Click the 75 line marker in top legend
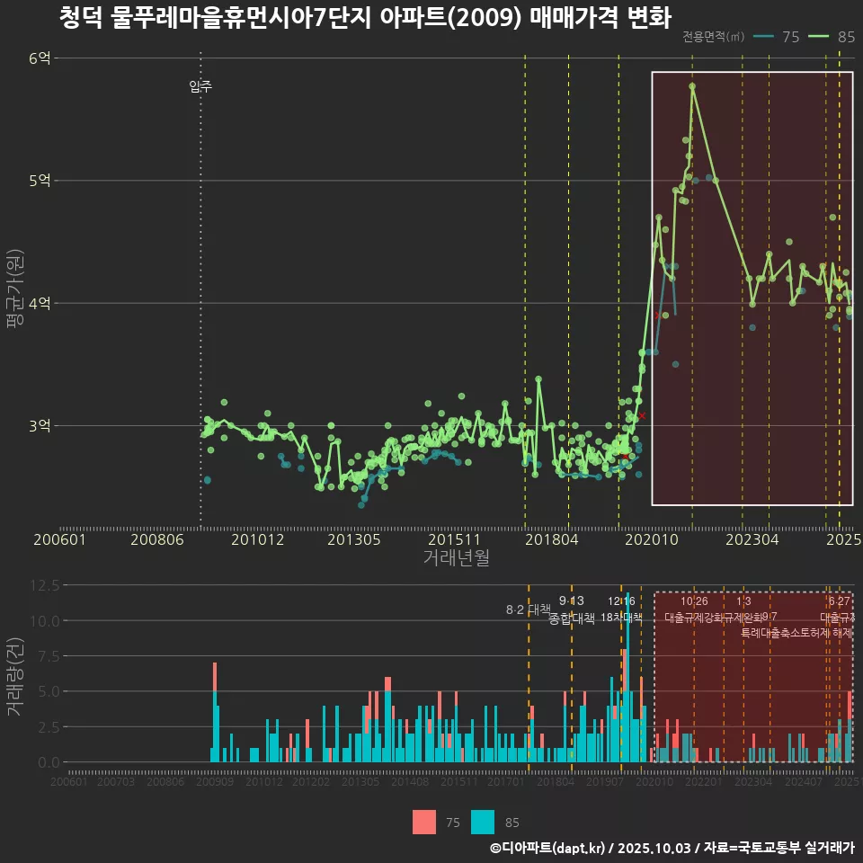 click(x=765, y=37)
